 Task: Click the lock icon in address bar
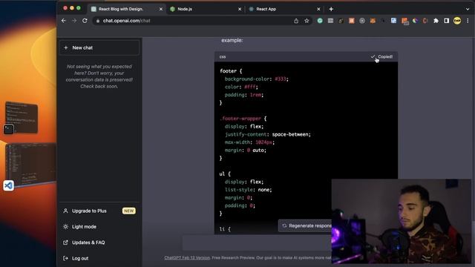98,21
